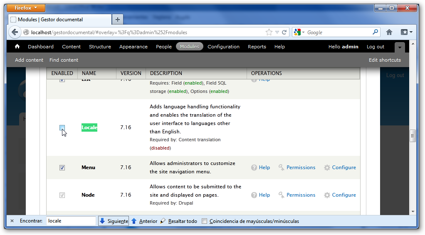
Task: Enable the Locale module checkbox
Action: pyautogui.click(x=62, y=128)
